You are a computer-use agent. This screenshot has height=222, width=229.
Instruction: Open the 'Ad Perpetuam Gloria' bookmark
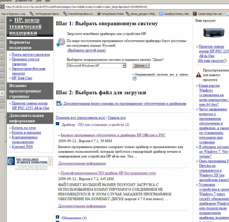click(45, 14)
